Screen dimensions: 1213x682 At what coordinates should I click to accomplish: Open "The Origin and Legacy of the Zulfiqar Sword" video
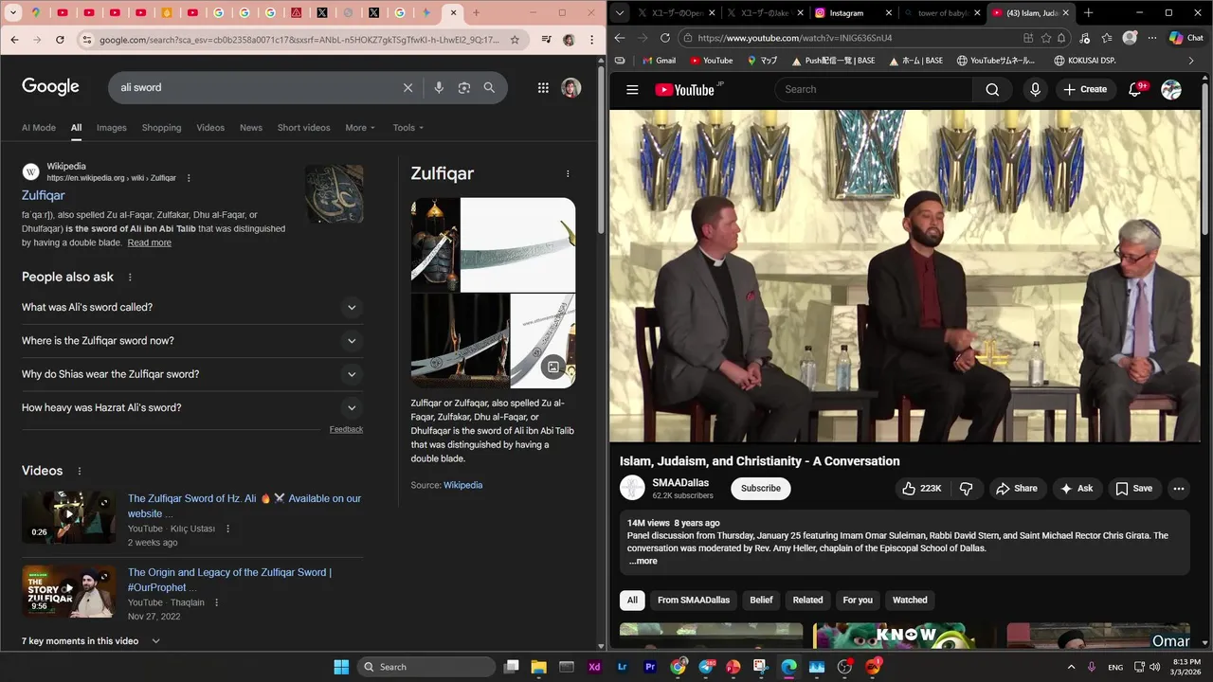coord(229,580)
